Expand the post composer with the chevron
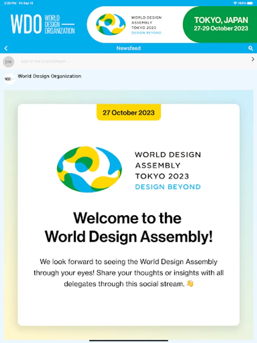This screenshot has height=343, width=257. point(253,59)
